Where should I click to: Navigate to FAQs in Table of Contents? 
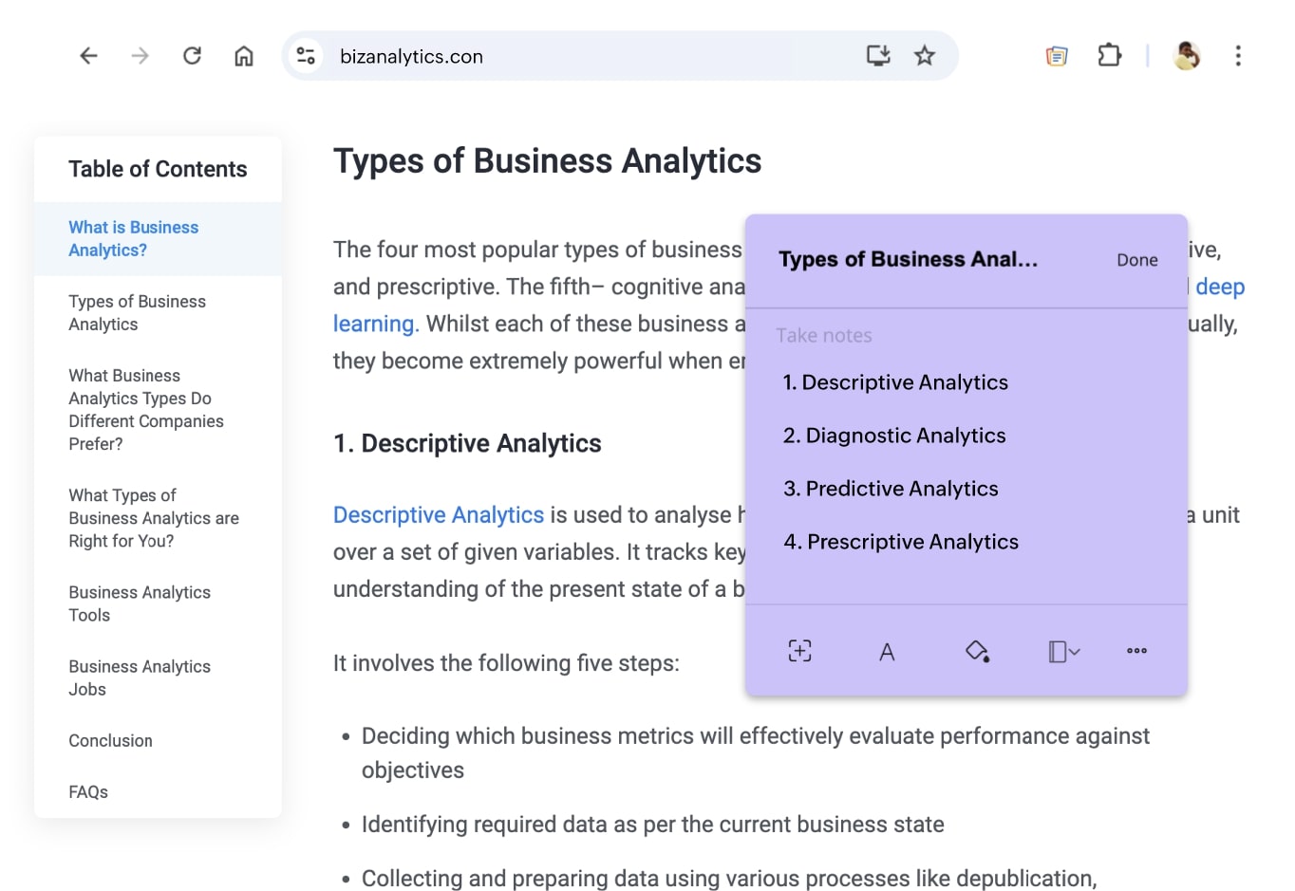click(x=88, y=792)
